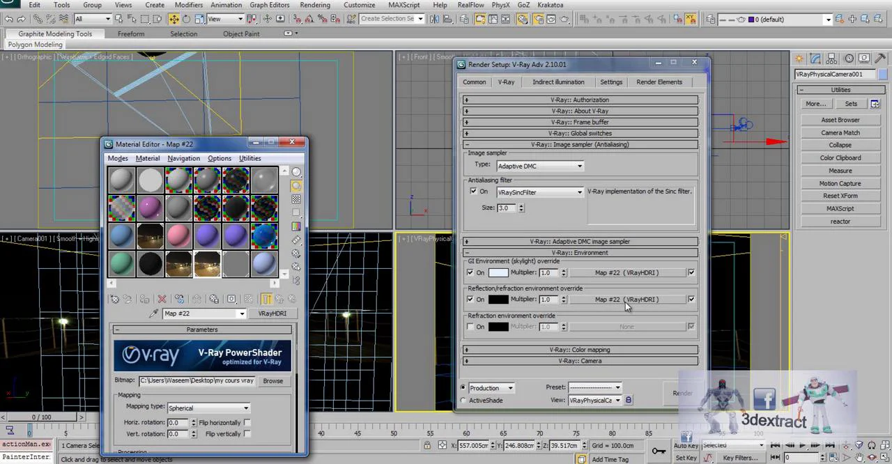
Task: Click Get Material icon in Material Editor
Action: [x=114, y=299]
